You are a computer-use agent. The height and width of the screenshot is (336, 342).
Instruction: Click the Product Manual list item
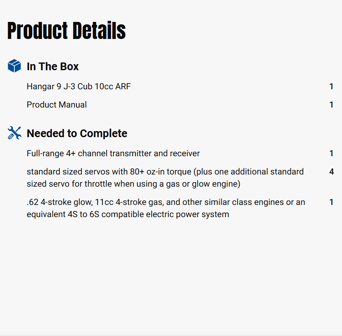click(57, 105)
